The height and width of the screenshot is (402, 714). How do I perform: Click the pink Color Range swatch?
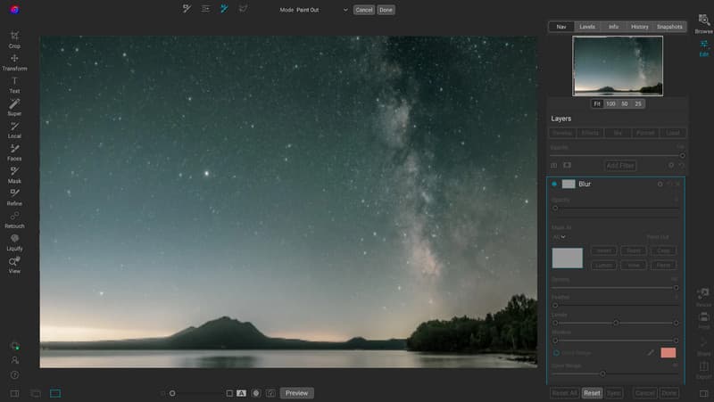pos(668,352)
